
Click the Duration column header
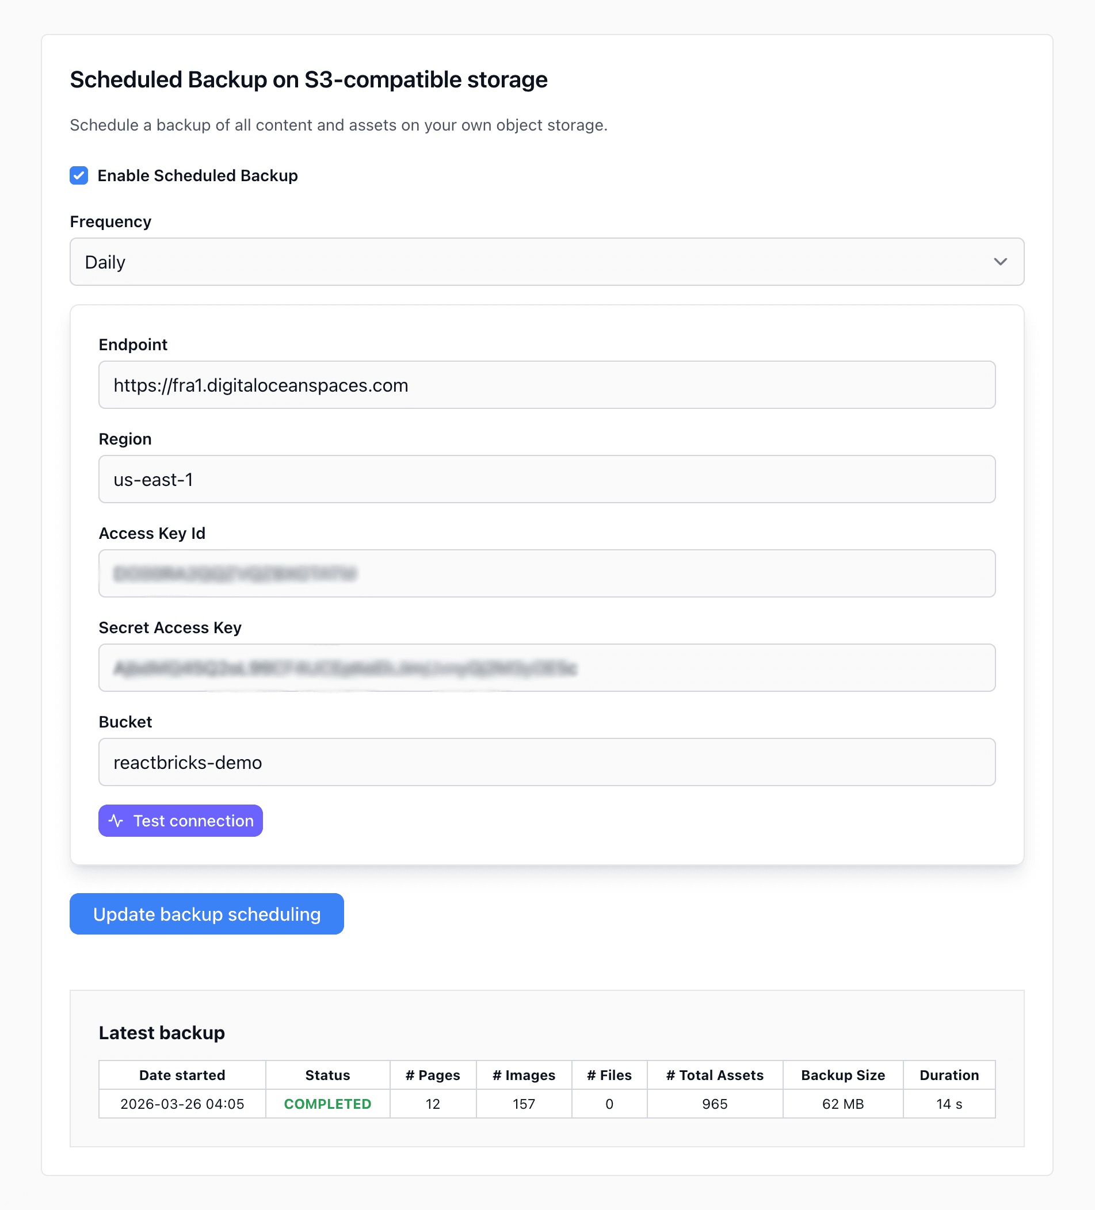(x=949, y=1075)
